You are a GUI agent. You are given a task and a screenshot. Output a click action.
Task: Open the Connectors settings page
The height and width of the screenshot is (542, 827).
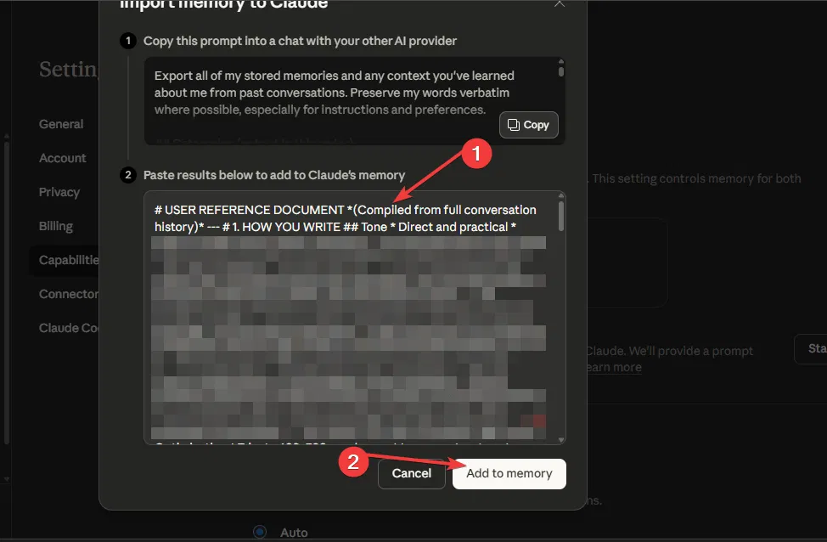(69, 294)
